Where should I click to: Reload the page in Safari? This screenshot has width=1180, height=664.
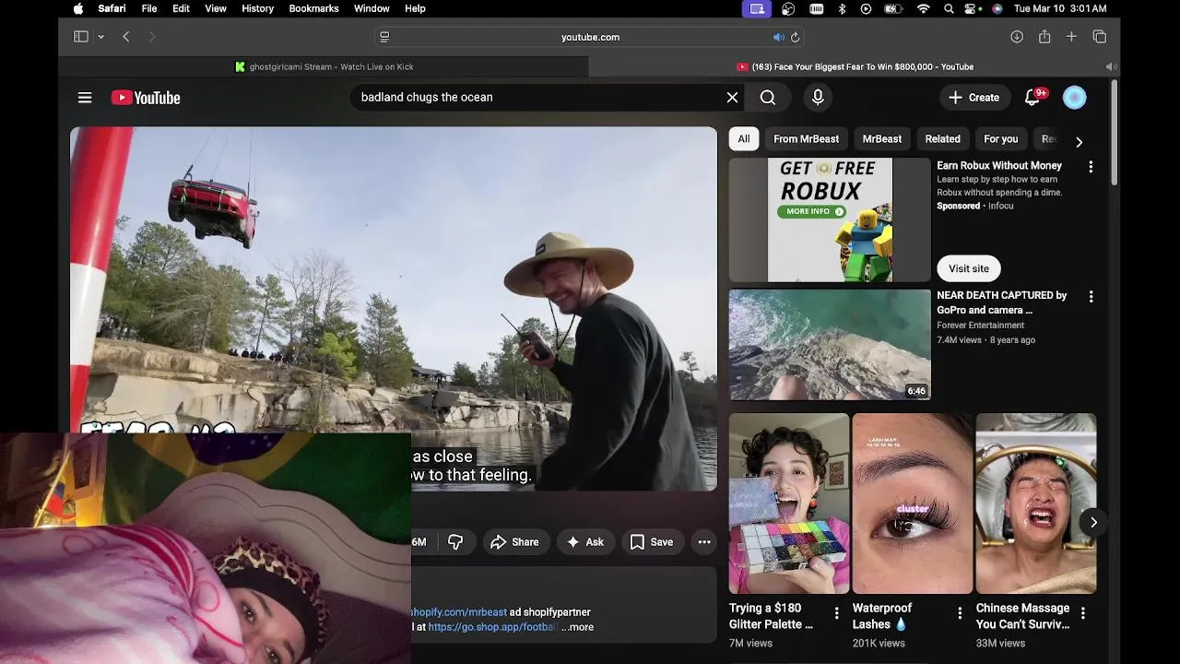pyautogui.click(x=795, y=37)
